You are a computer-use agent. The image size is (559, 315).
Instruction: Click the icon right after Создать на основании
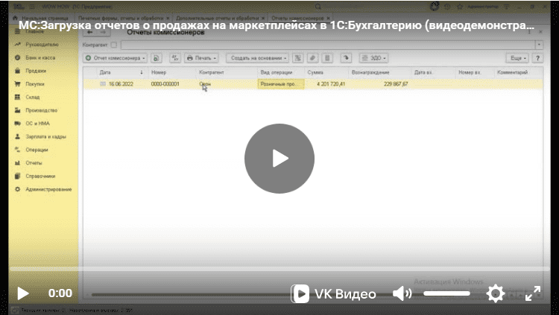(298, 58)
